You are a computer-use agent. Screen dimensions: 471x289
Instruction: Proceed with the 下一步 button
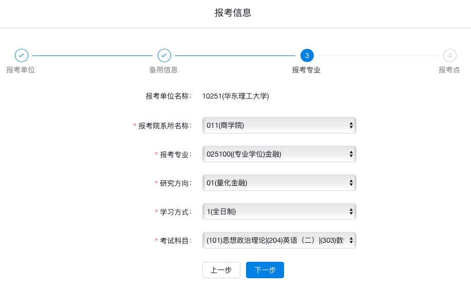tap(265, 270)
